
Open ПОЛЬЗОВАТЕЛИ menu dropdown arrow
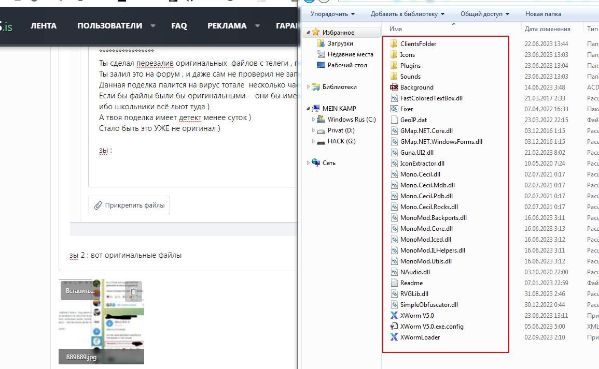click(153, 26)
